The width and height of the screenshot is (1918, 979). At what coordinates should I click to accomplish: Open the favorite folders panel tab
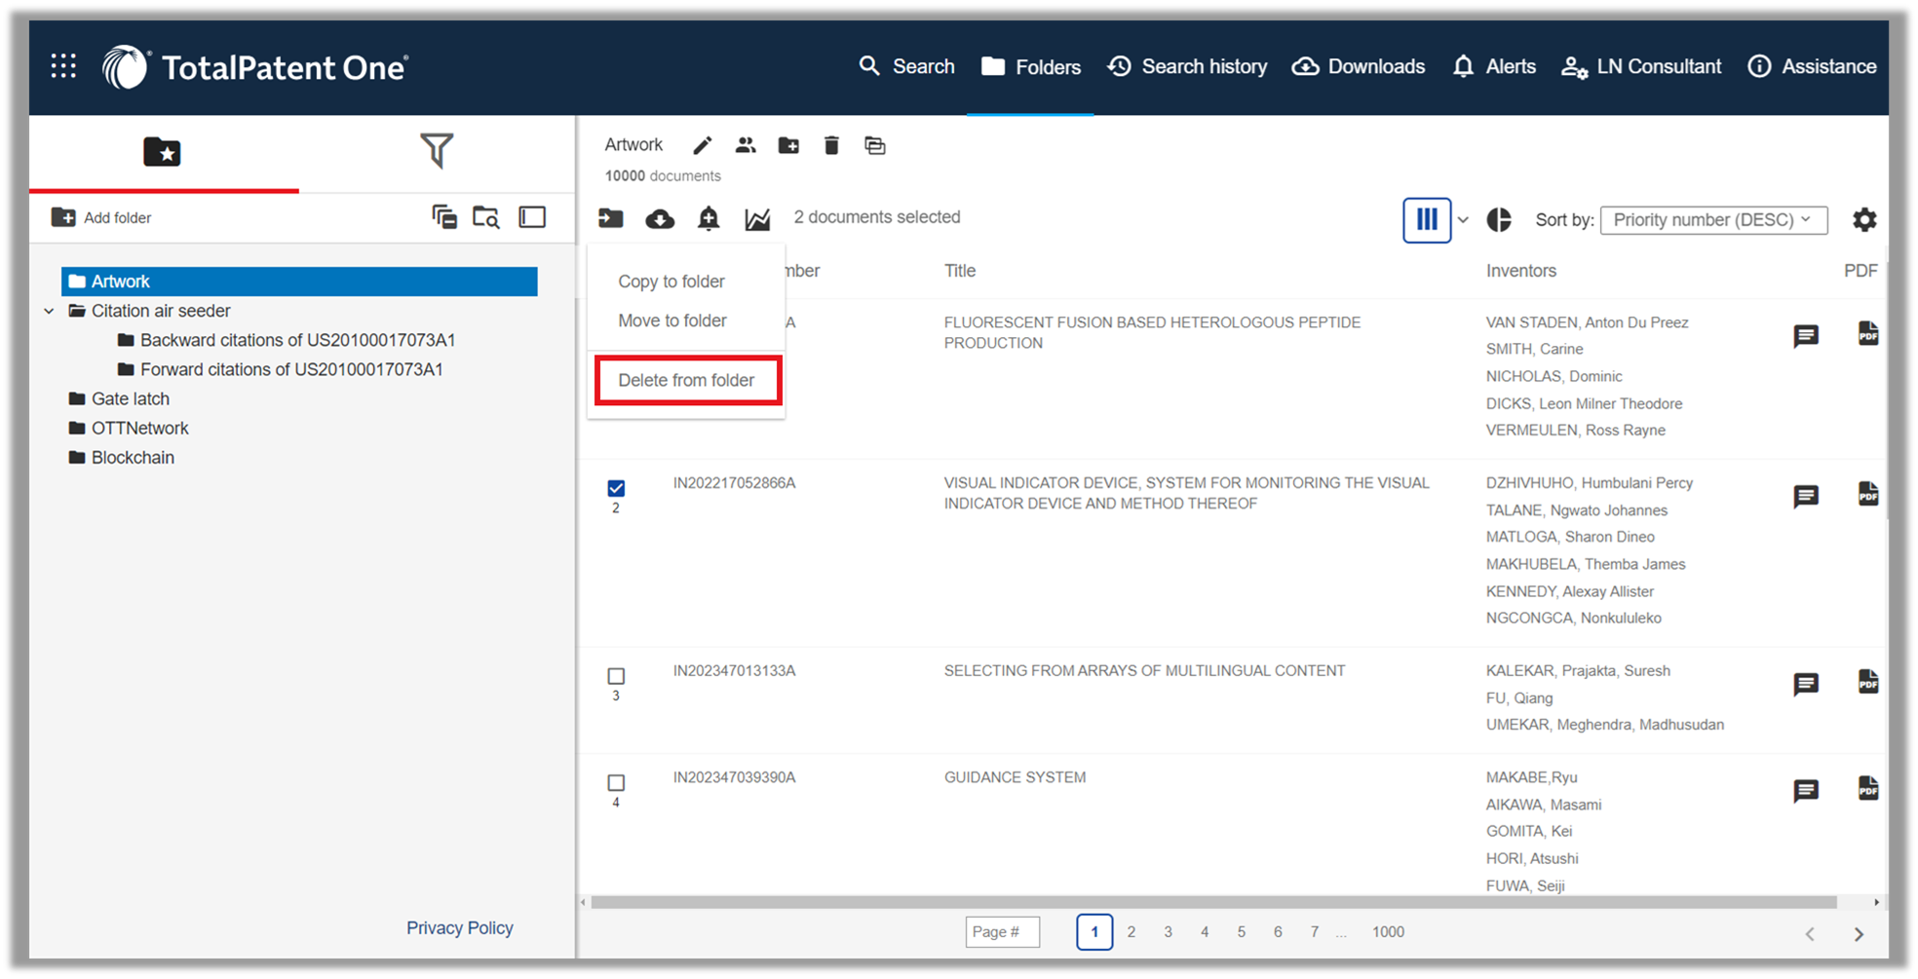[162, 152]
